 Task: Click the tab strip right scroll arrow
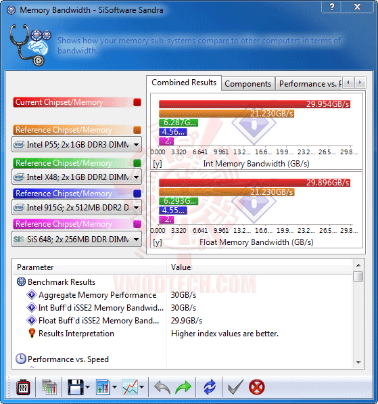click(x=360, y=83)
